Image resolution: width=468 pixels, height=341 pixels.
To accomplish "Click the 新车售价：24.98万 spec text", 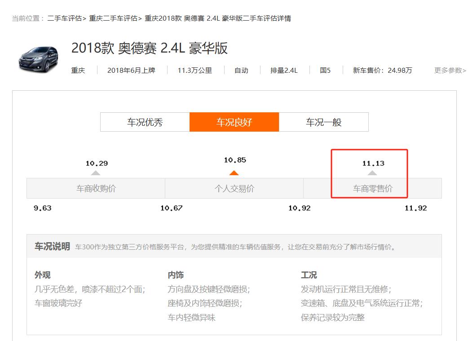I will (x=382, y=71).
